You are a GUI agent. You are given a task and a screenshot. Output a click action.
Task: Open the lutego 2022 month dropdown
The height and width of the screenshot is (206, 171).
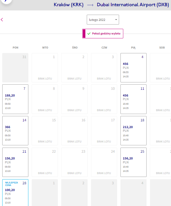103,19
